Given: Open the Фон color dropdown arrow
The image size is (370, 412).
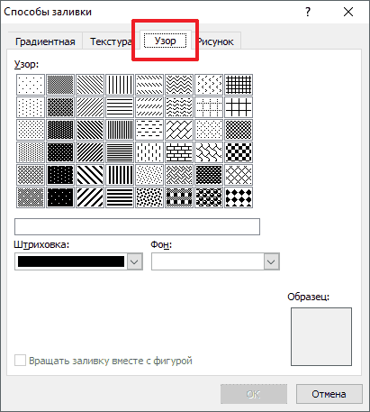Looking at the screenshot, I should point(271,261).
